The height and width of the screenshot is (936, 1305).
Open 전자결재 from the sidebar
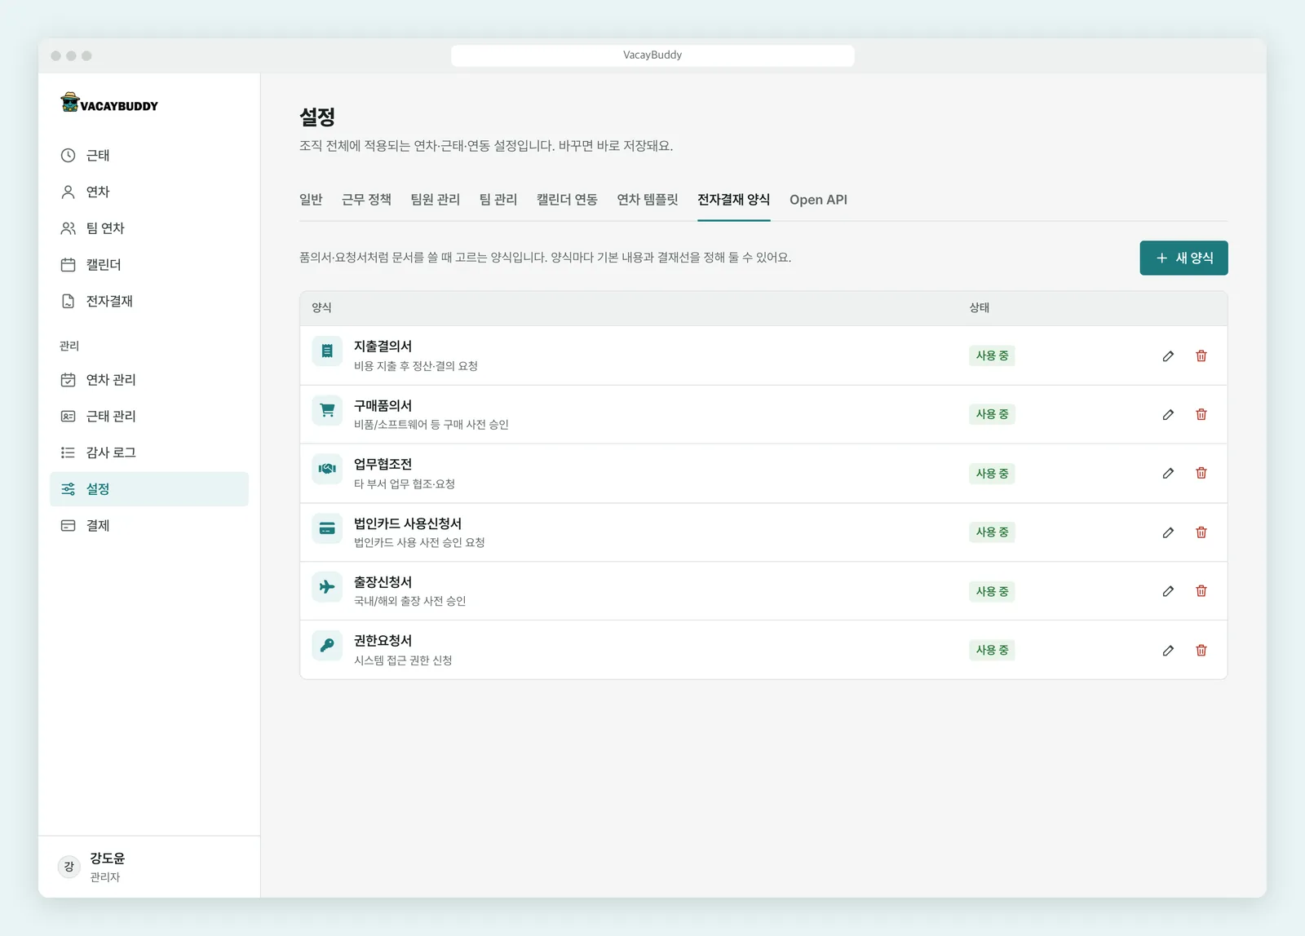(x=149, y=302)
